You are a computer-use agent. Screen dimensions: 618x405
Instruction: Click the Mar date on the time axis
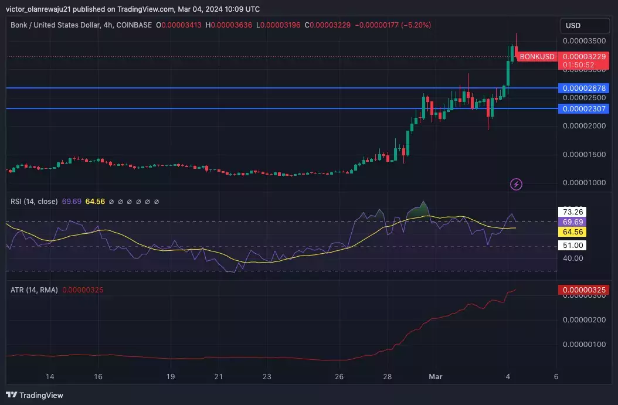pos(436,377)
